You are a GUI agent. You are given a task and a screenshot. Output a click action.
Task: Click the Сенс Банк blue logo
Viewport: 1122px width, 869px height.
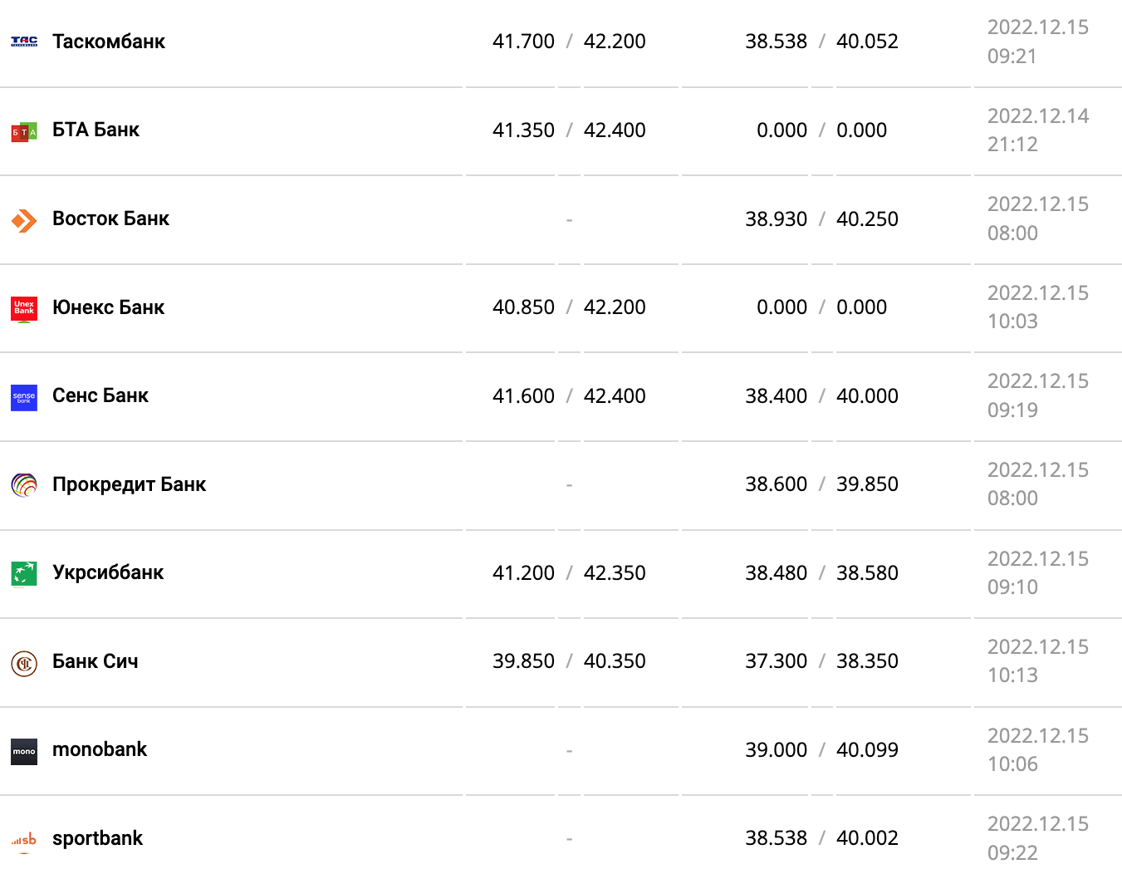pos(24,397)
